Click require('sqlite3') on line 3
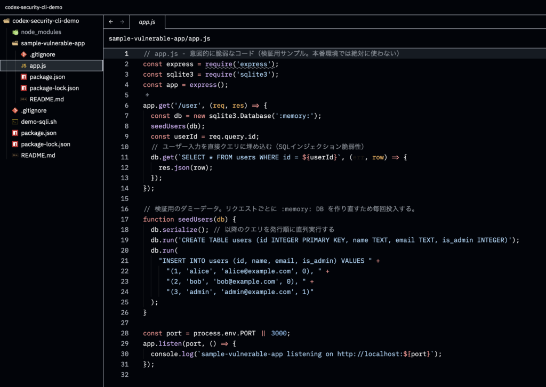Viewport: 546px width, 387px height. [240, 75]
